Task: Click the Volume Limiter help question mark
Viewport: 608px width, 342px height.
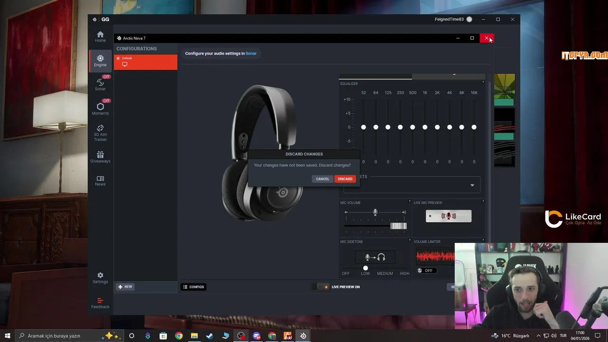Action: coord(483,240)
